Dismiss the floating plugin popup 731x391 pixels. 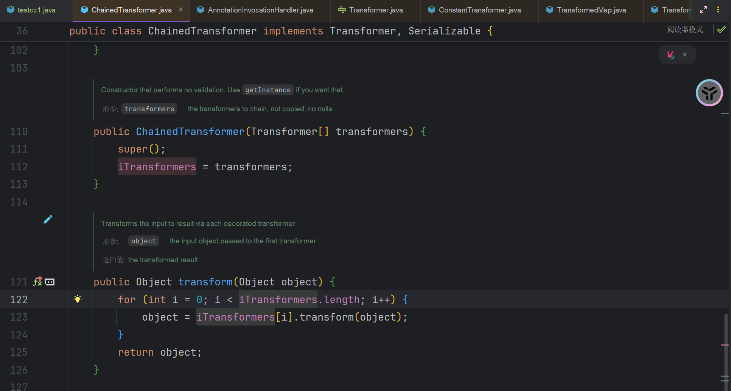(x=685, y=55)
